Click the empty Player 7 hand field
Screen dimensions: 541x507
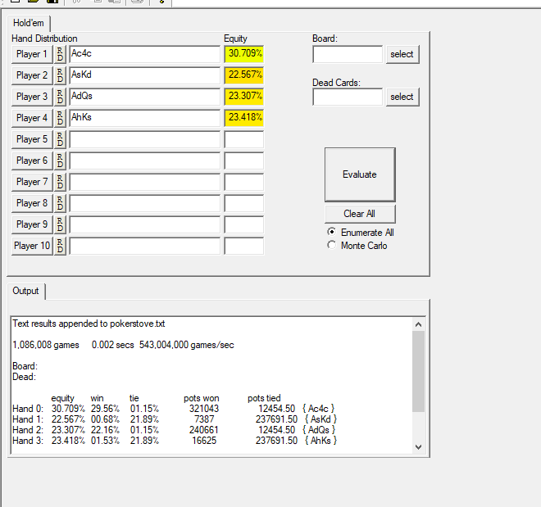coord(144,182)
